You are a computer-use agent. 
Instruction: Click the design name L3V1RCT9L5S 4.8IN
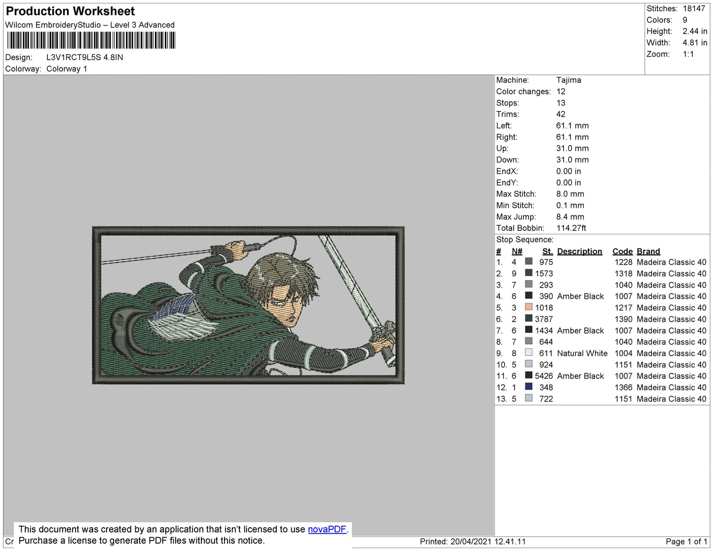(x=84, y=57)
